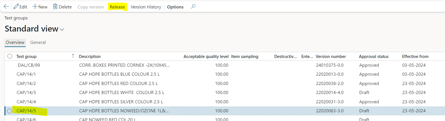The height and width of the screenshot is (121, 445).
Task: Click the back arrow icon
Action: point(6,6)
